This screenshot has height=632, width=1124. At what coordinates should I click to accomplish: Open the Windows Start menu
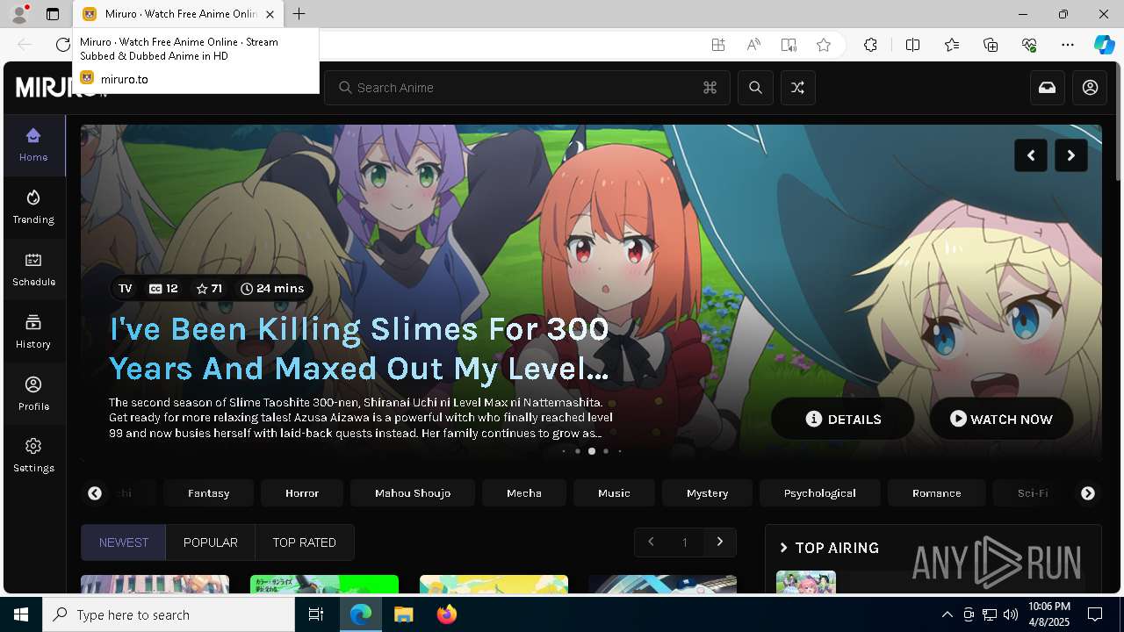click(21, 614)
